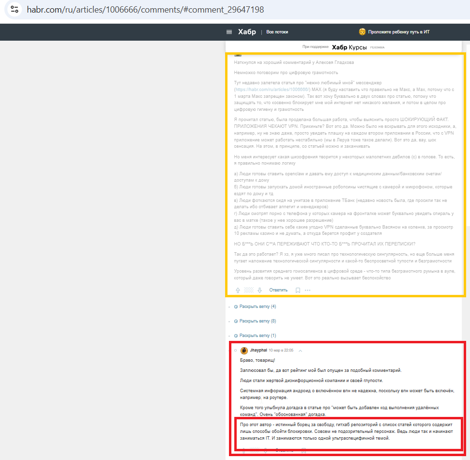470x460 pixels.
Task: Click the text Немножко поговорим про цифровую грамотность
Action: click(286, 73)
